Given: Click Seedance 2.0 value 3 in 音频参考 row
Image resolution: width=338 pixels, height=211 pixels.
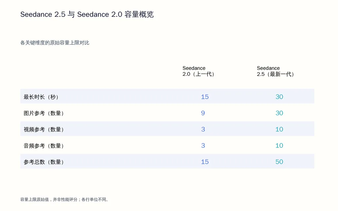Looking at the screenshot, I should point(203,145).
